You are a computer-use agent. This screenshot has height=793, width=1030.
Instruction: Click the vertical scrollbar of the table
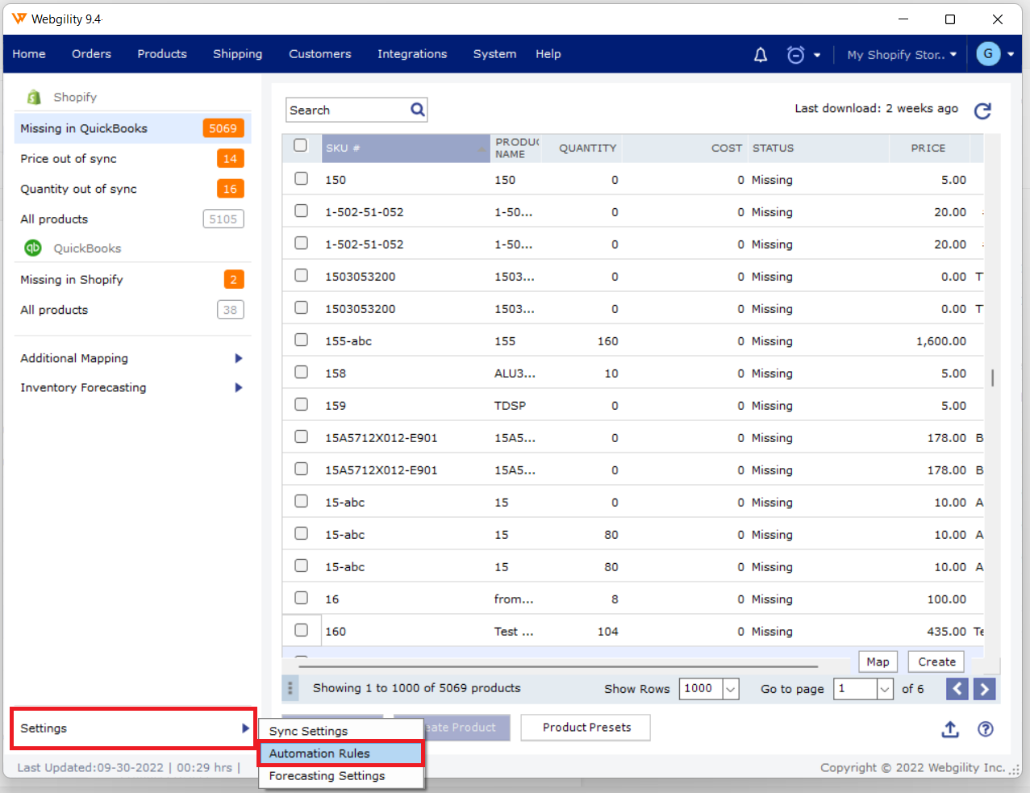tap(992, 378)
